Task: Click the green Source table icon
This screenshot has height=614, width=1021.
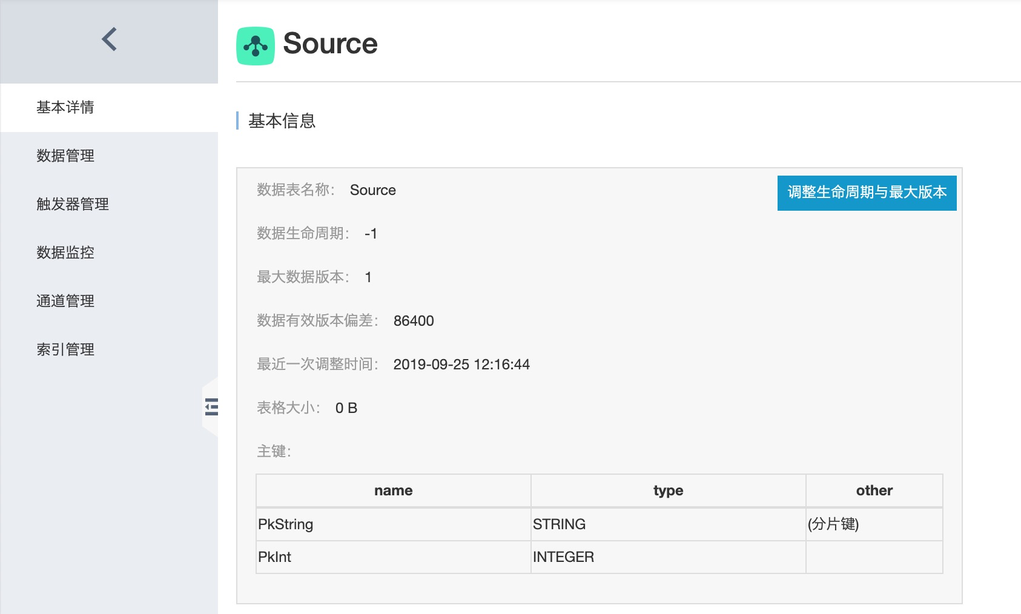Action: (256, 45)
